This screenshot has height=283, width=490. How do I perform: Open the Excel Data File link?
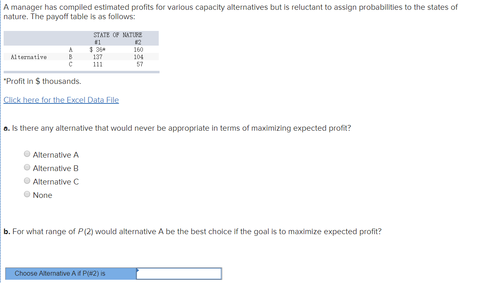[x=61, y=100]
